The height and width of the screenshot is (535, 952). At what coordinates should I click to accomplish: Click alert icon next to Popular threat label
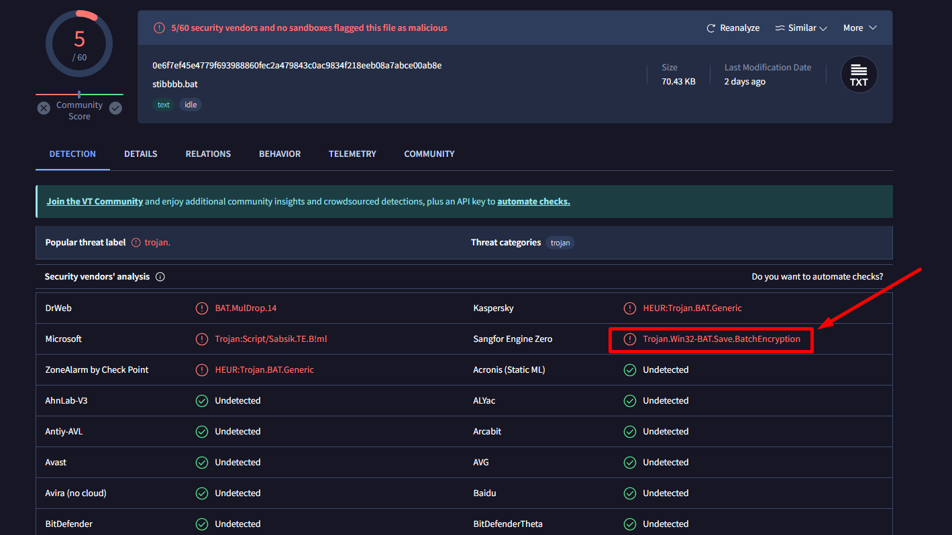coord(136,243)
